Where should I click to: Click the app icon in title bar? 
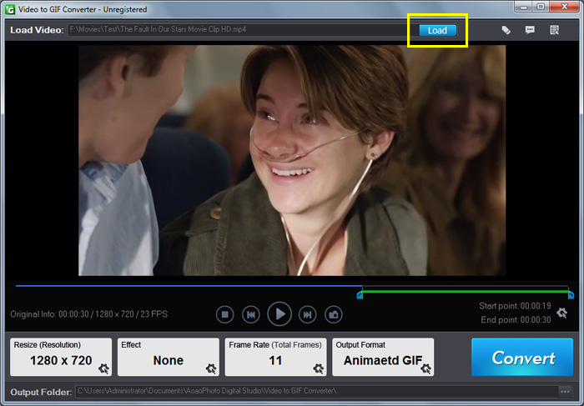coord(10,9)
